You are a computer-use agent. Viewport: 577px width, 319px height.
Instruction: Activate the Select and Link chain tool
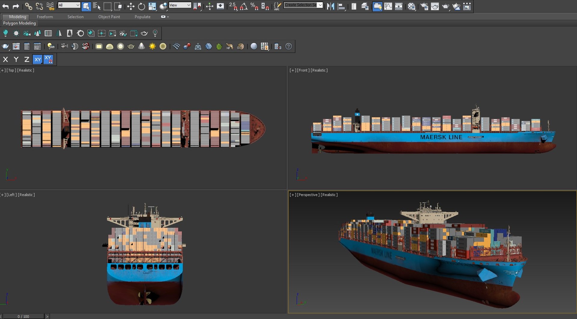point(28,6)
